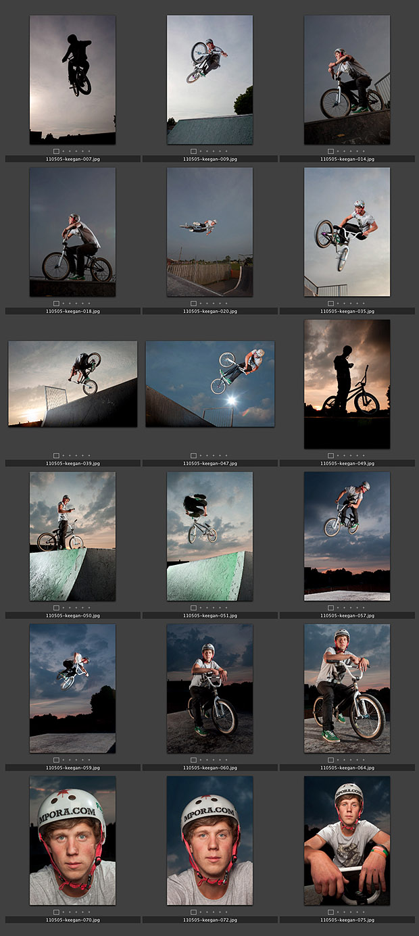Select the keegan-064 rider on bike portrait

point(347,688)
